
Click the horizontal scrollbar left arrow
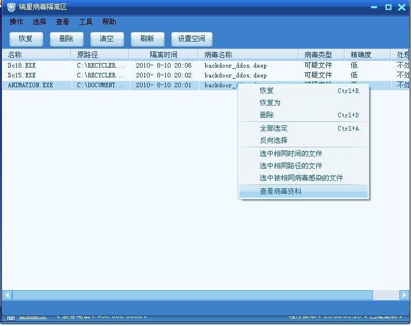7,295
